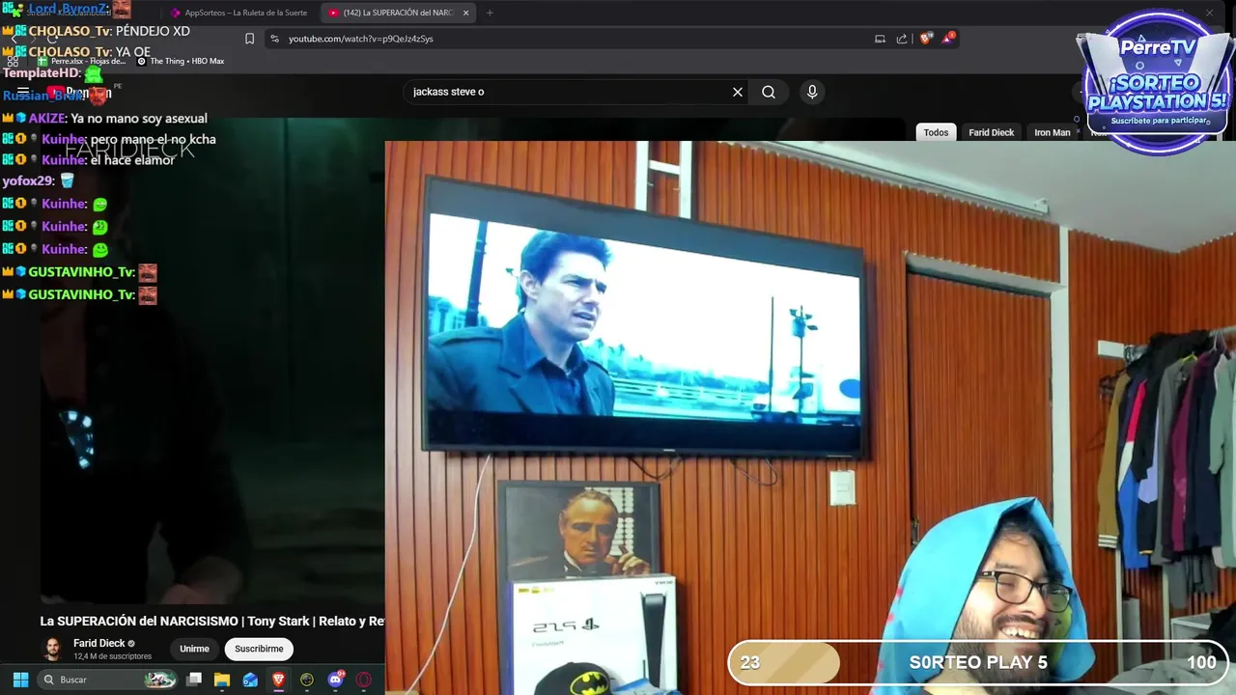Click AKIZE's chat message about asexual
This screenshot has height=695, width=1236.
105,118
